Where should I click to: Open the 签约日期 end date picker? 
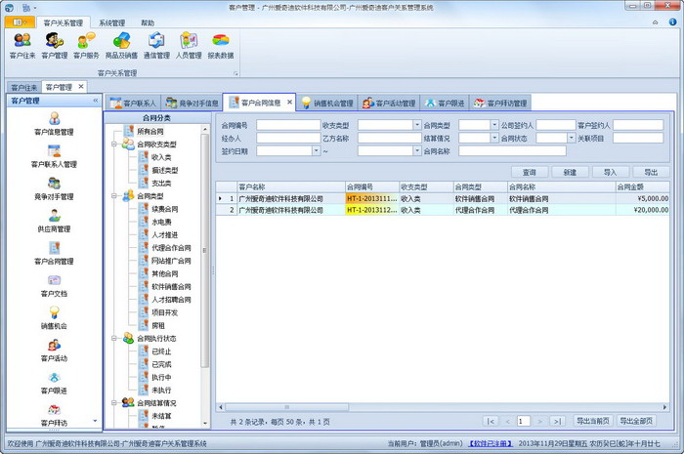click(417, 151)
